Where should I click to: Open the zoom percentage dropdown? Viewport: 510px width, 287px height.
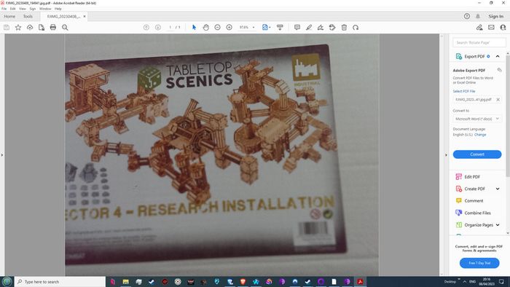click(x=247, y=28)
